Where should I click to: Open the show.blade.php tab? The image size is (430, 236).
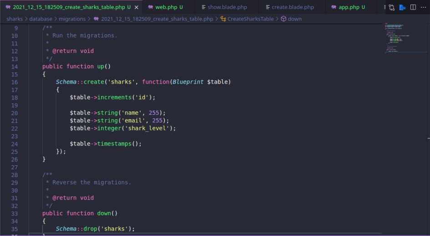pos(227,7)
